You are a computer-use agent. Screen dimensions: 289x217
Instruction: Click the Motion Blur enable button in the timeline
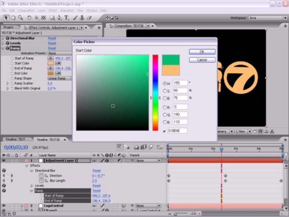pyautogui.click(x=151, y=147)
